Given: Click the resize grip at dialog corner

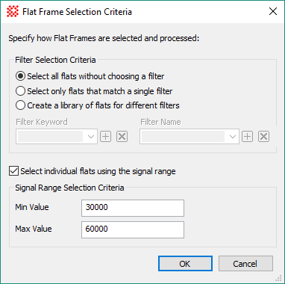Looking at the screenshot, I should pyautogui.click(x=278, y=278).
